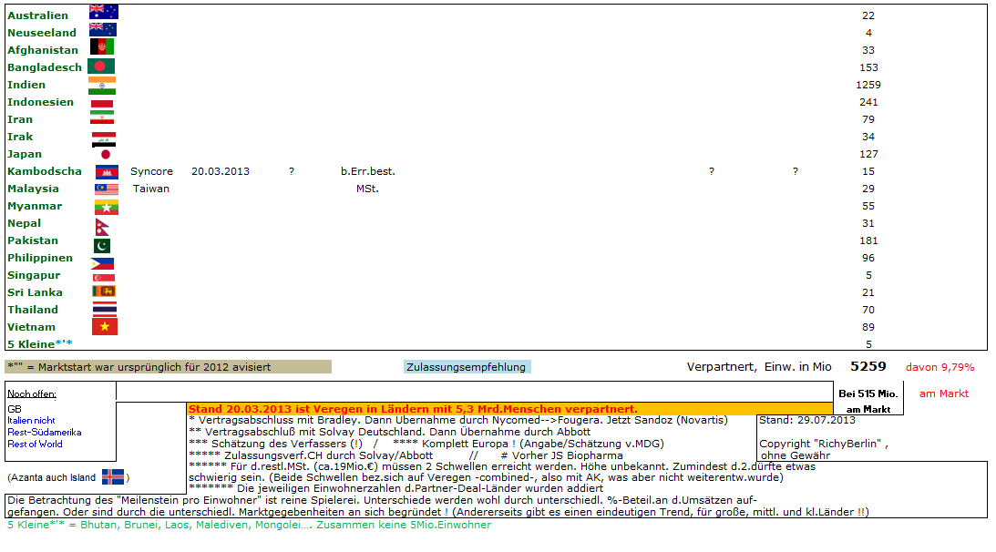
Task: Select the Afghanistan country label
Action: click(x=43, y=49)
